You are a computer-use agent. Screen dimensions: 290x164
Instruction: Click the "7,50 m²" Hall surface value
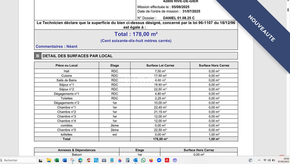coord(160,71)
